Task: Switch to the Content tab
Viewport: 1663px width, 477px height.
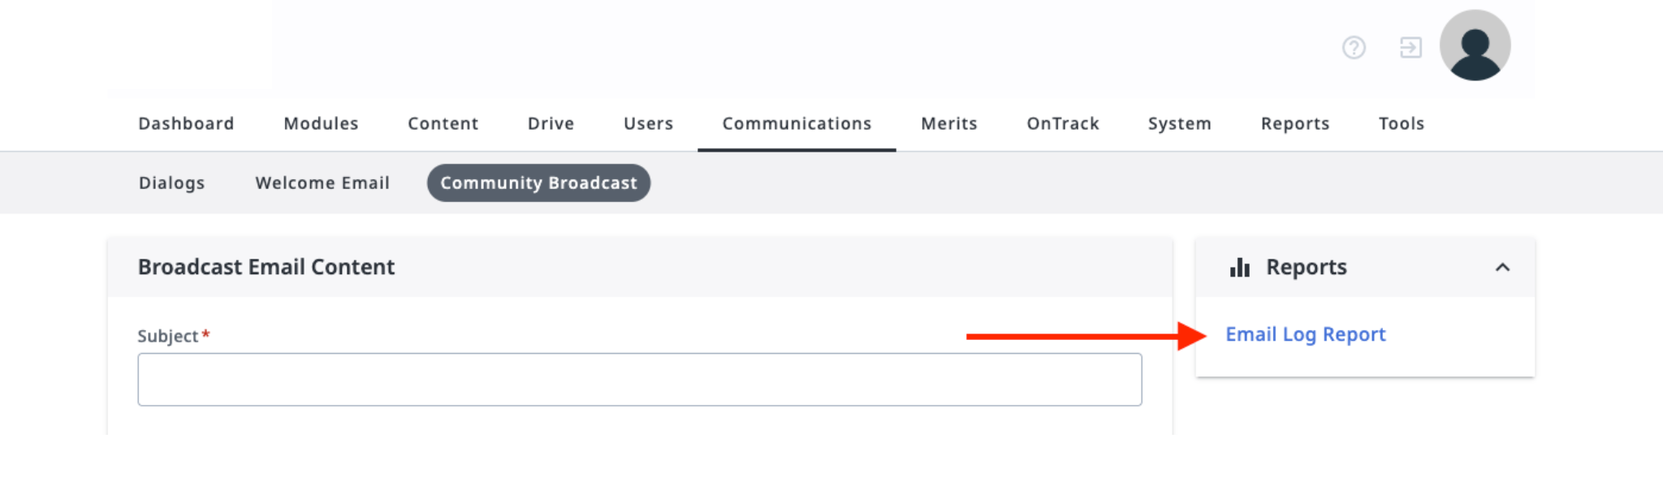Action: click(x=443, y=123)
